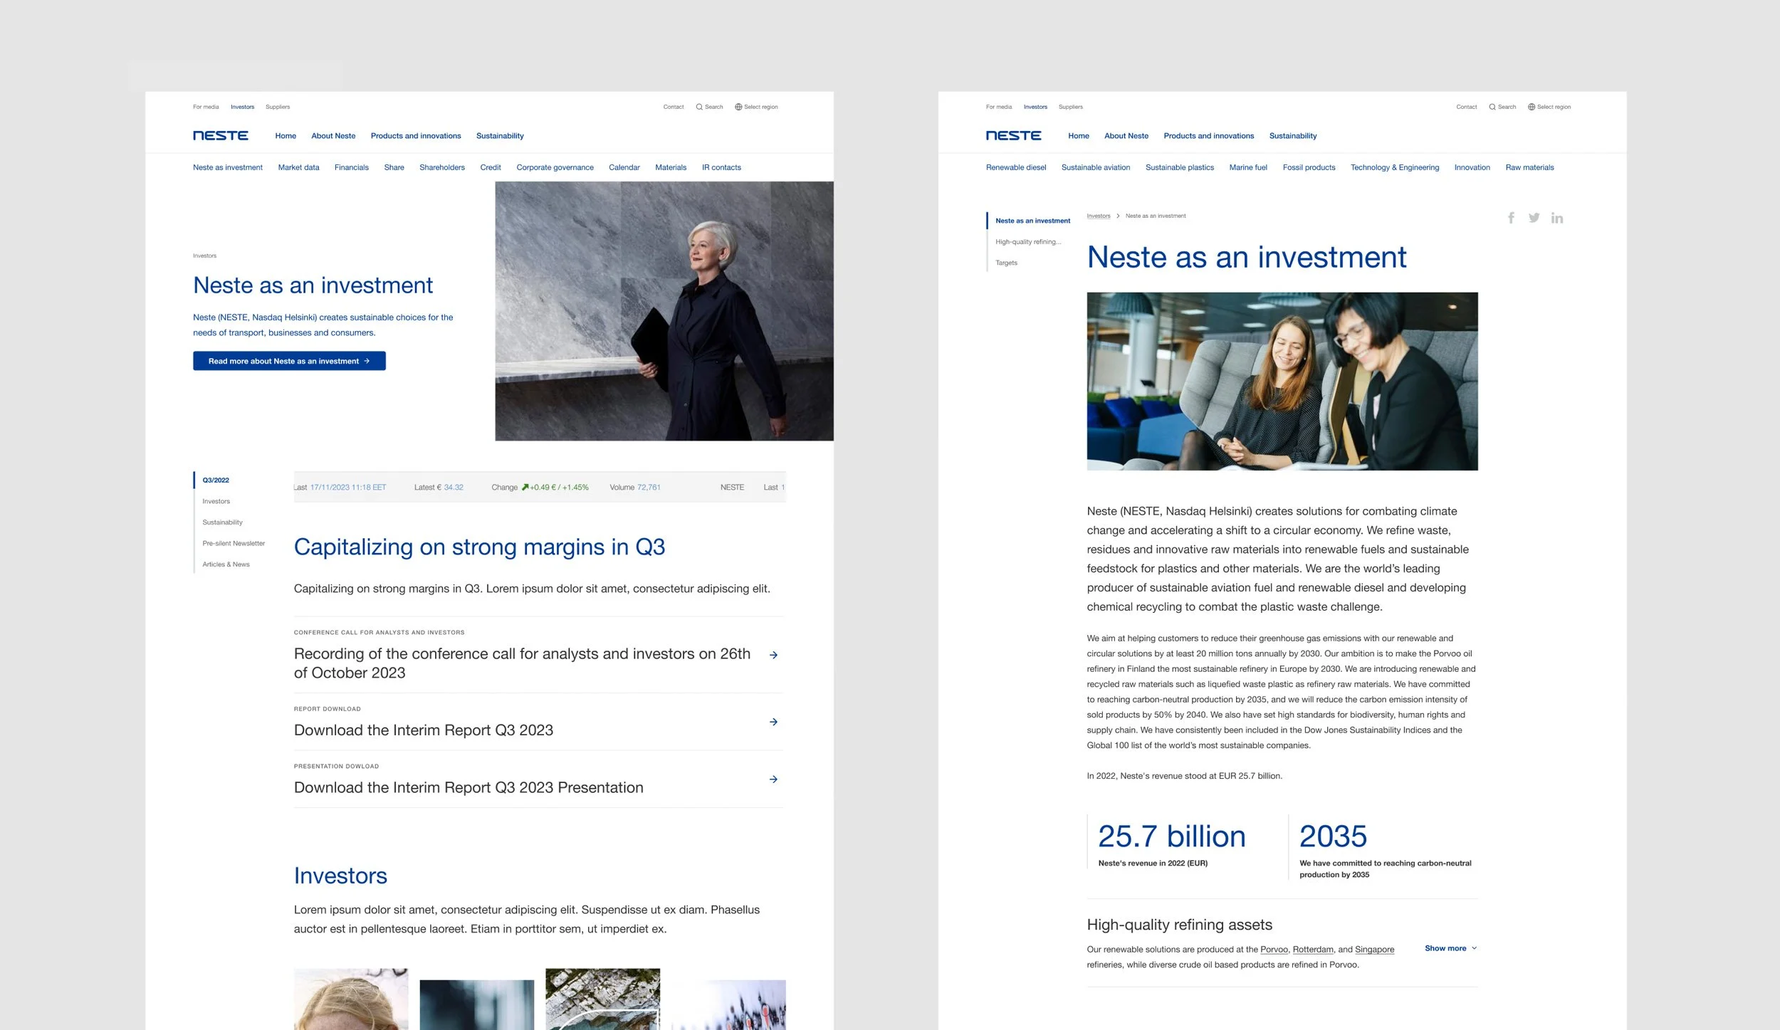The height and width of the screenshot is (1030, 1780).
Task: Open Search in the left page header
Action: [x=709, y=107]
